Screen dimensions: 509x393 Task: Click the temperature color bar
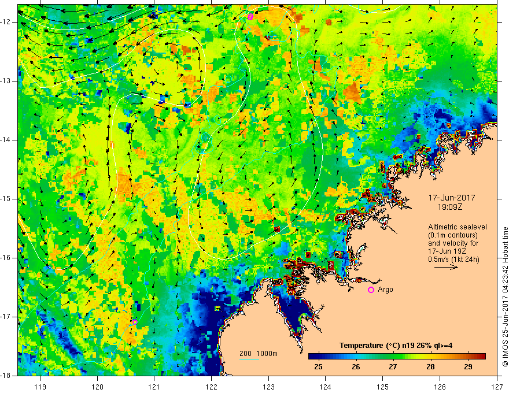[397, 357]
